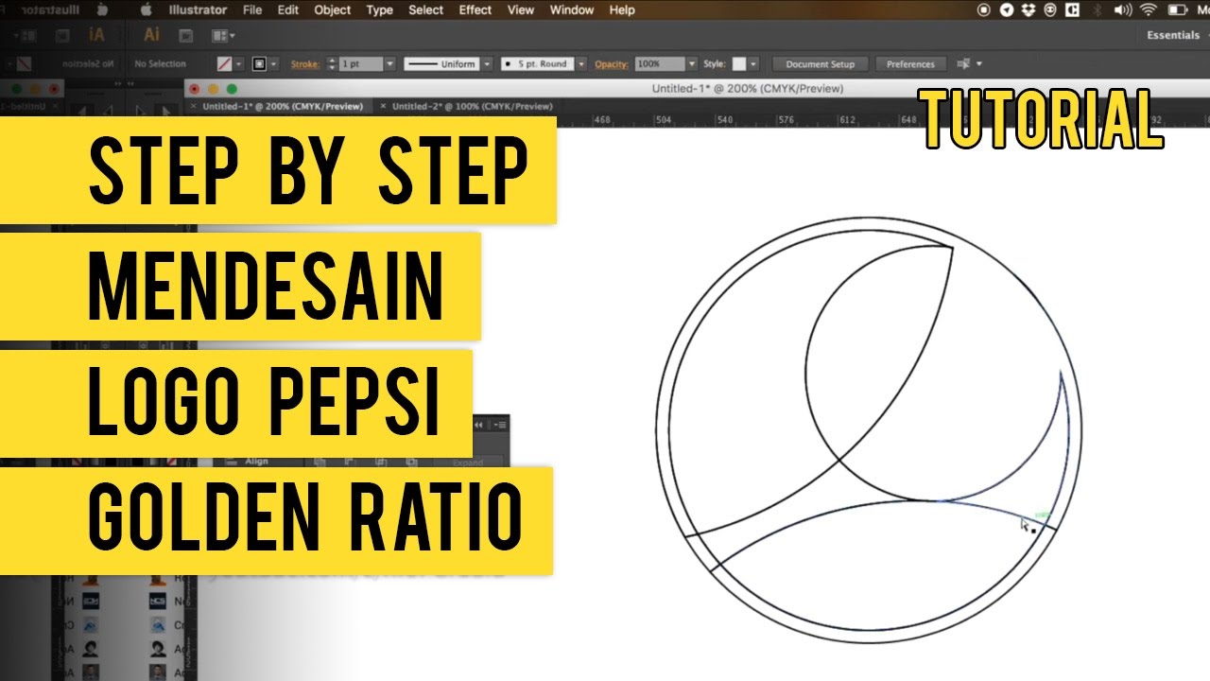This screenshot has width=1210, height=681.
Task: Open Adobe Bridge via the Br icon
Action: [x=186, y=36]
